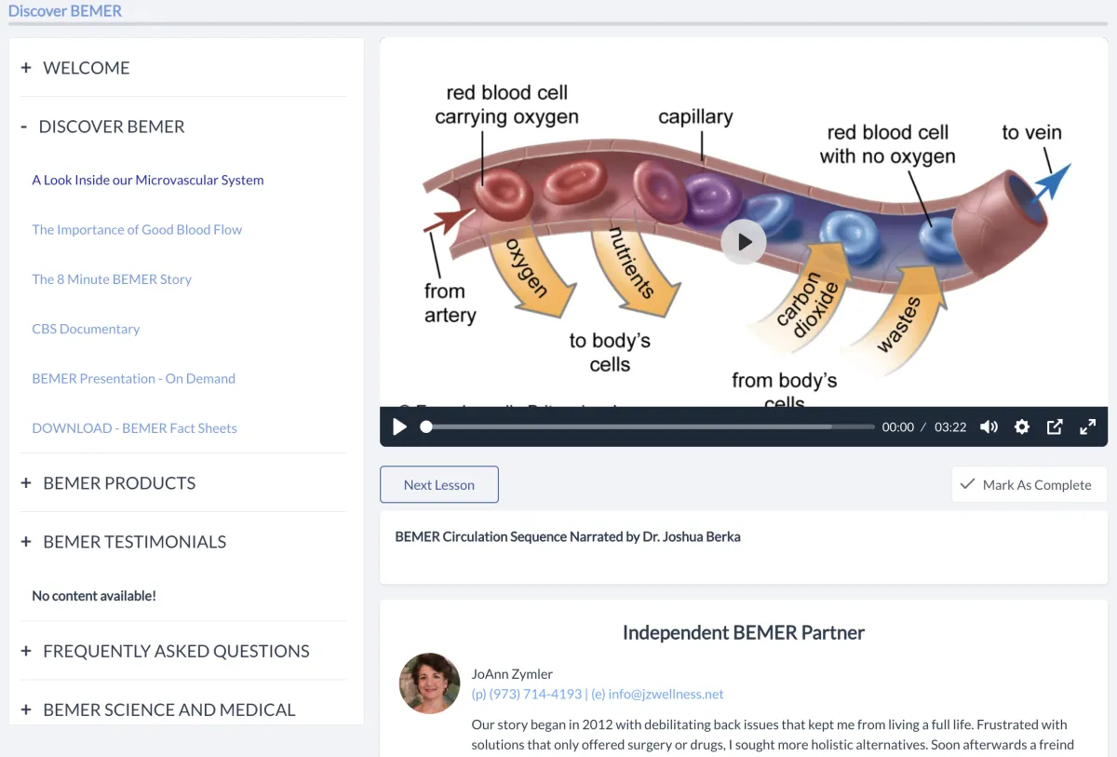Click JoAnn Zymler's profile photo
The height and width of the screenshot is (757, 1117).
tap(430, 683)
